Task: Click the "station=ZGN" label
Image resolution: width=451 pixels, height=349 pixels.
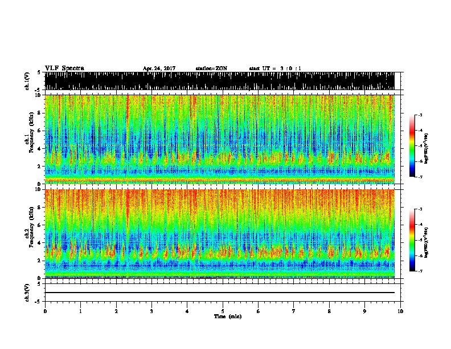Action: [x=211, y=68]
